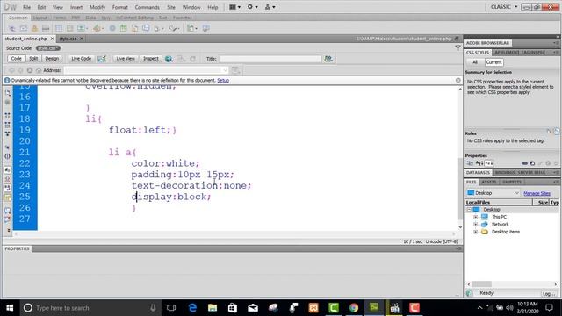Click the taskbar search box
This screenshot has width=562, height=316.
90,308
